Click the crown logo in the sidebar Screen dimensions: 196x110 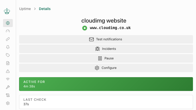coord(7,11)
